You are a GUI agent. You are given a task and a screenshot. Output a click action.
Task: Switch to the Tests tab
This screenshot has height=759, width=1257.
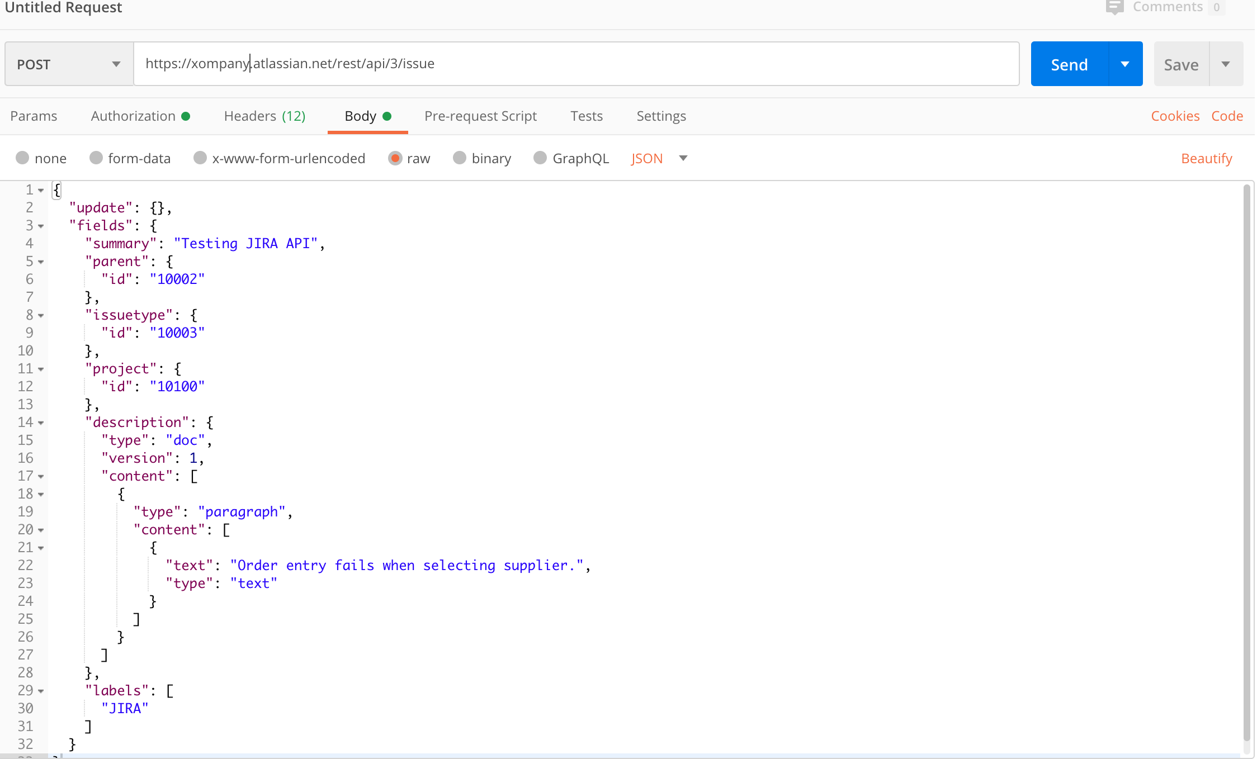coord(586,116)
